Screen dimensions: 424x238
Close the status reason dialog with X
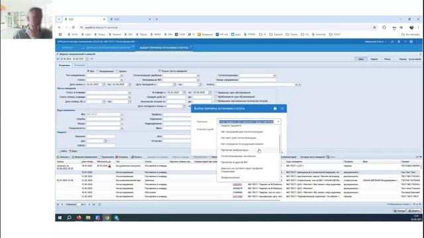[x=282, y=108]
